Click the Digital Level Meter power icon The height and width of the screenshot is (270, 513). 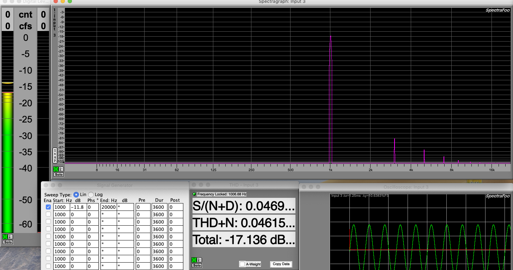pos(5,237)
